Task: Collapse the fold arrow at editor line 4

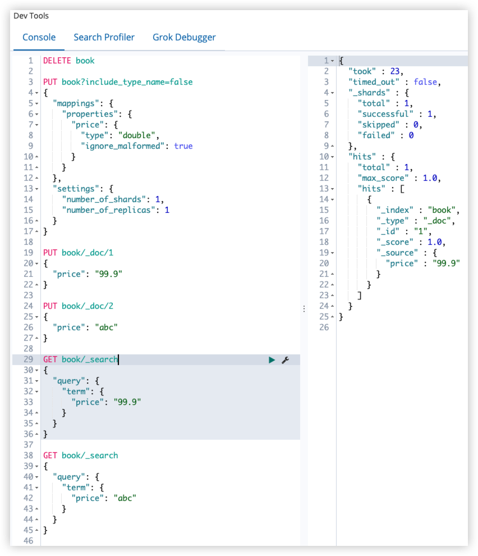Action: point(37,93)
